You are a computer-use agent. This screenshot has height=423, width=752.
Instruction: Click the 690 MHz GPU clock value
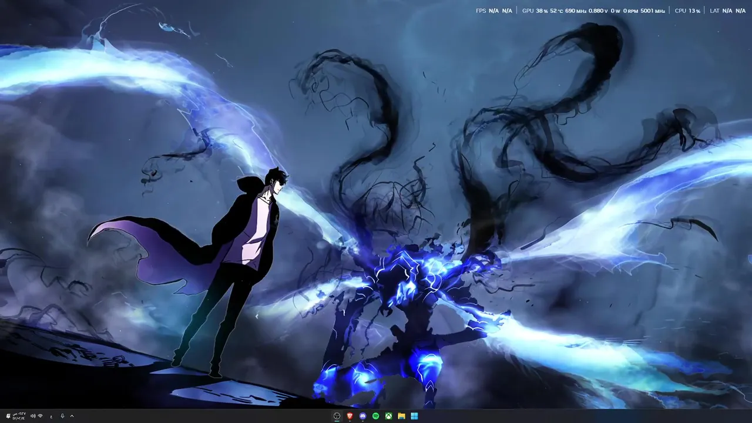(x=576, y=11)
